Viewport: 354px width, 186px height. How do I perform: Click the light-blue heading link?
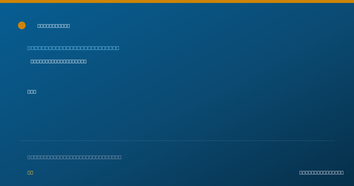coord(73,48)
